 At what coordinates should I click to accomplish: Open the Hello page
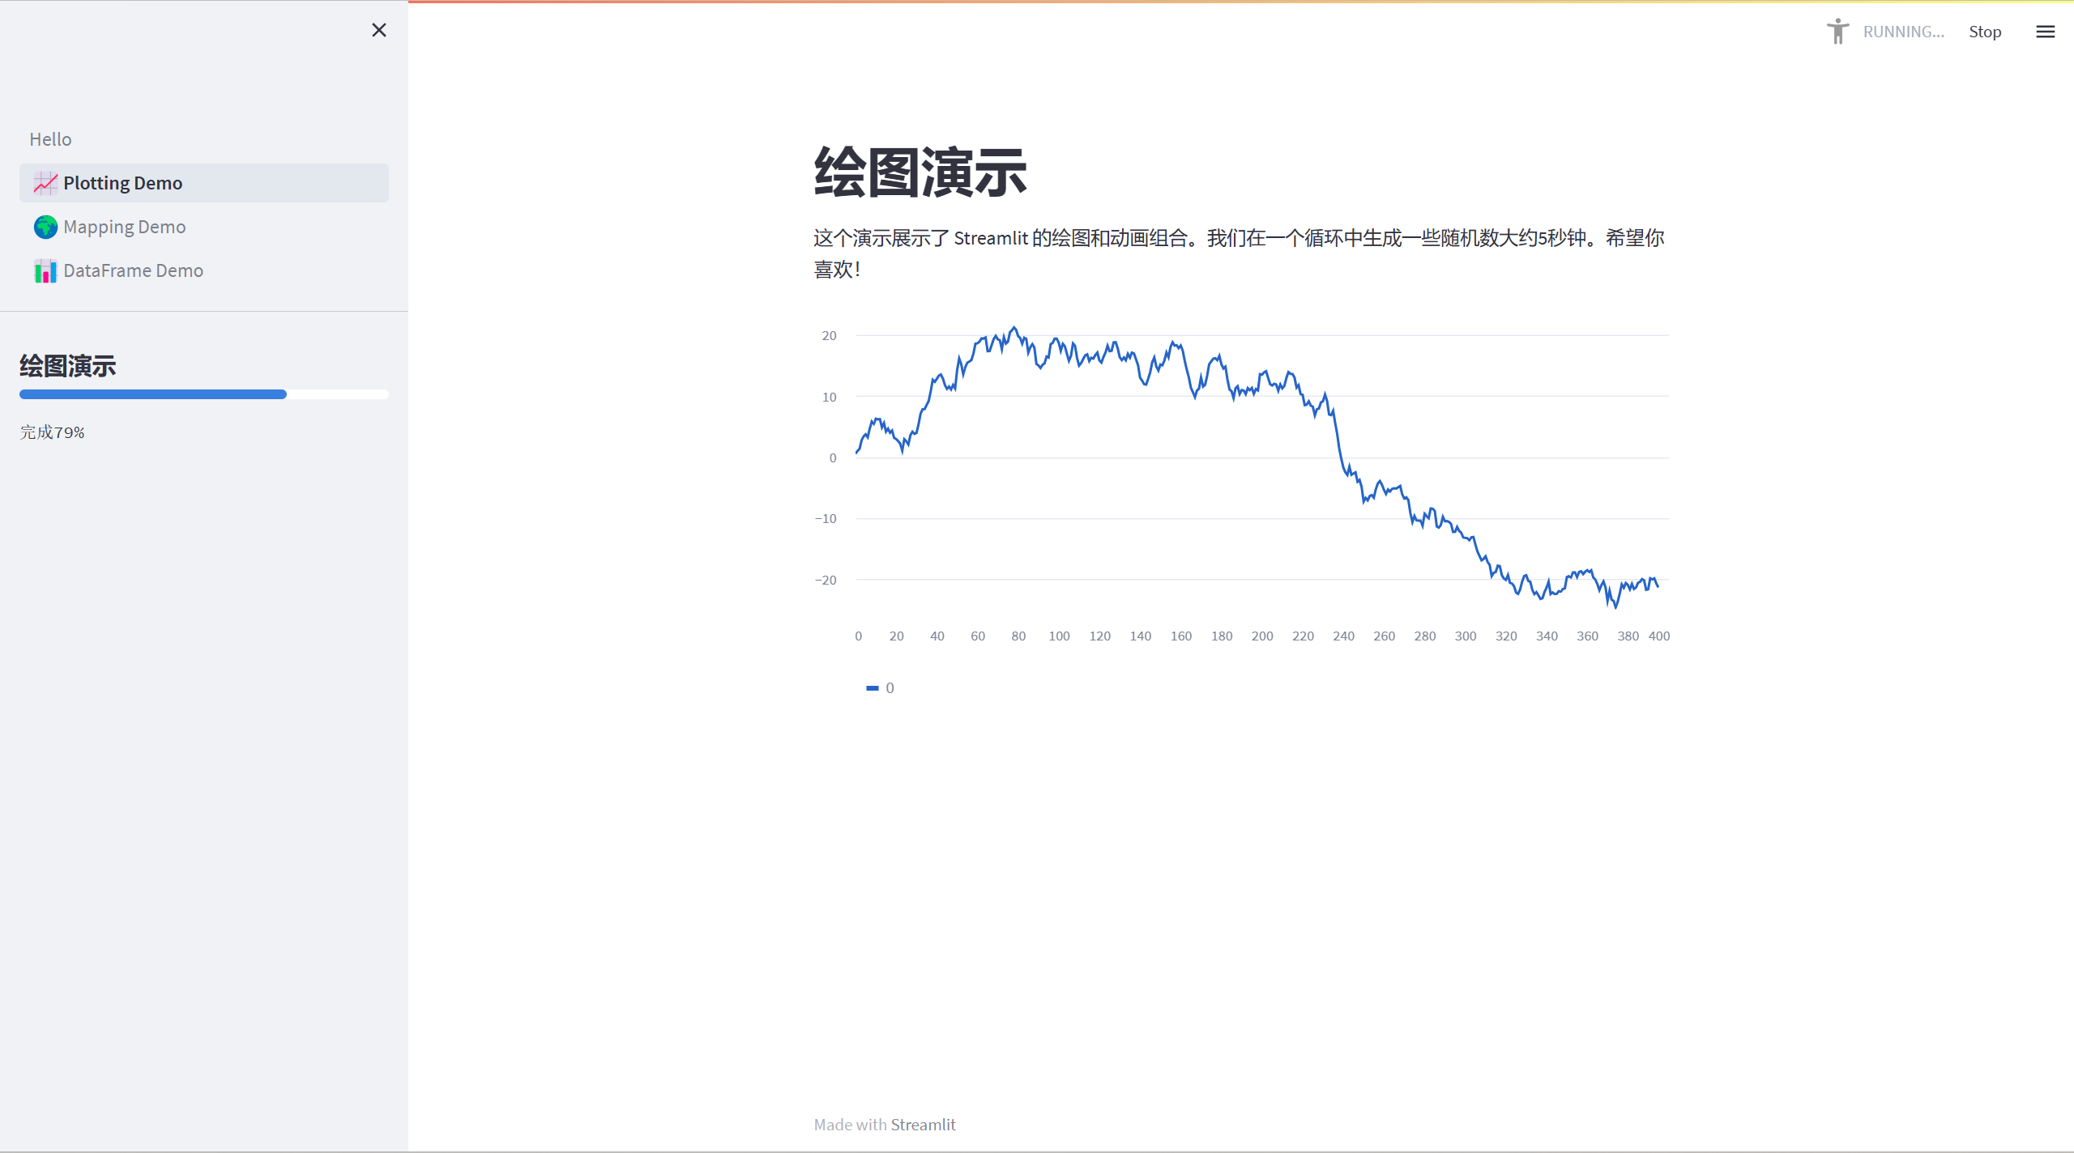50,139
